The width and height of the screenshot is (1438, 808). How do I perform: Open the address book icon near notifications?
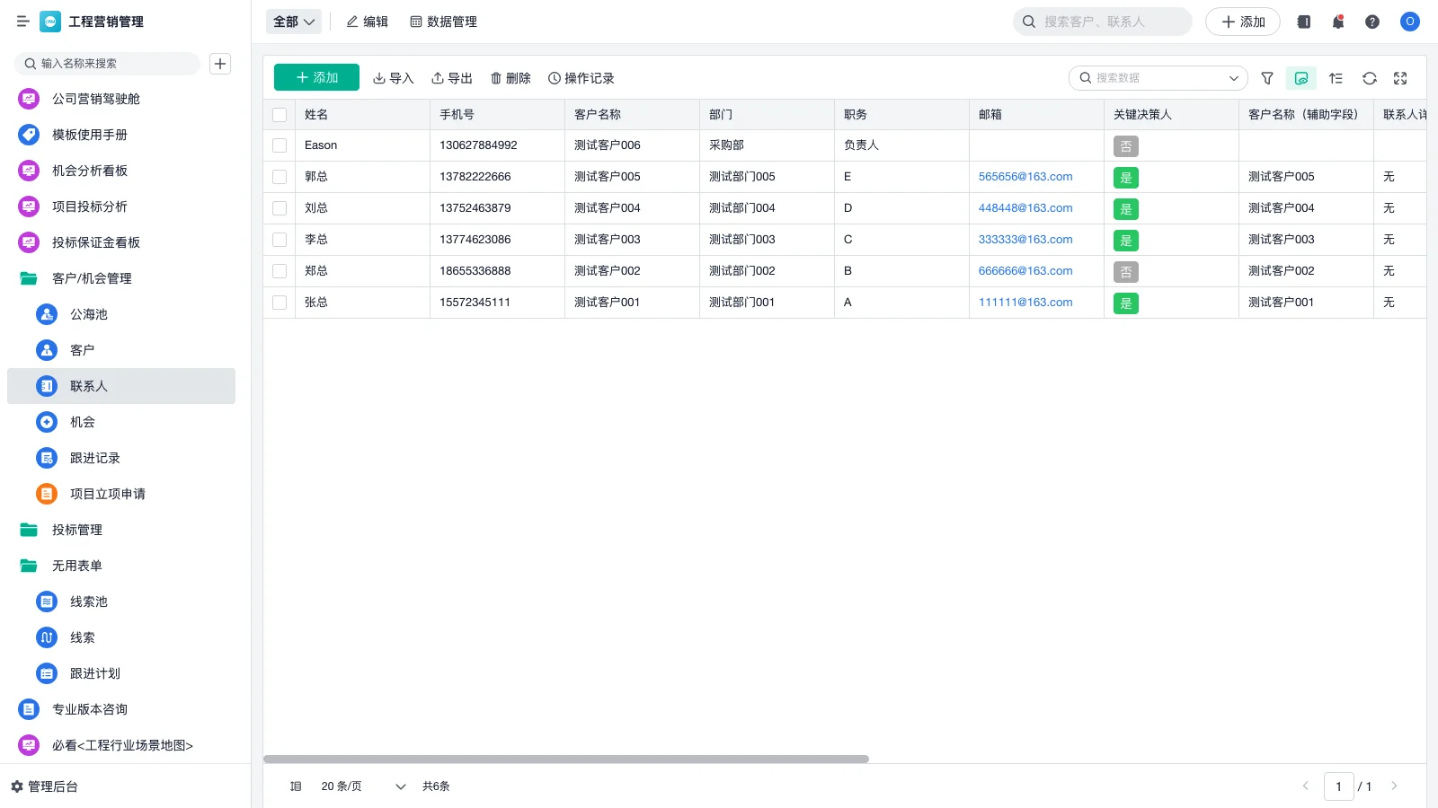click(x=1303, y=22)
